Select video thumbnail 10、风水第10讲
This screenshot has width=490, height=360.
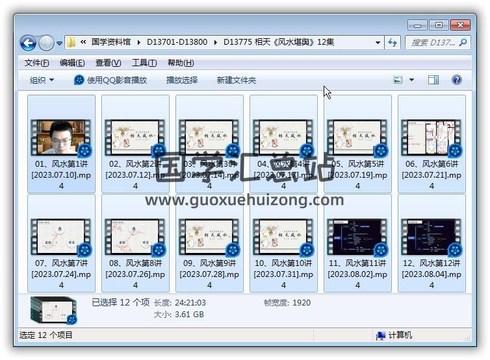(283, 237)
